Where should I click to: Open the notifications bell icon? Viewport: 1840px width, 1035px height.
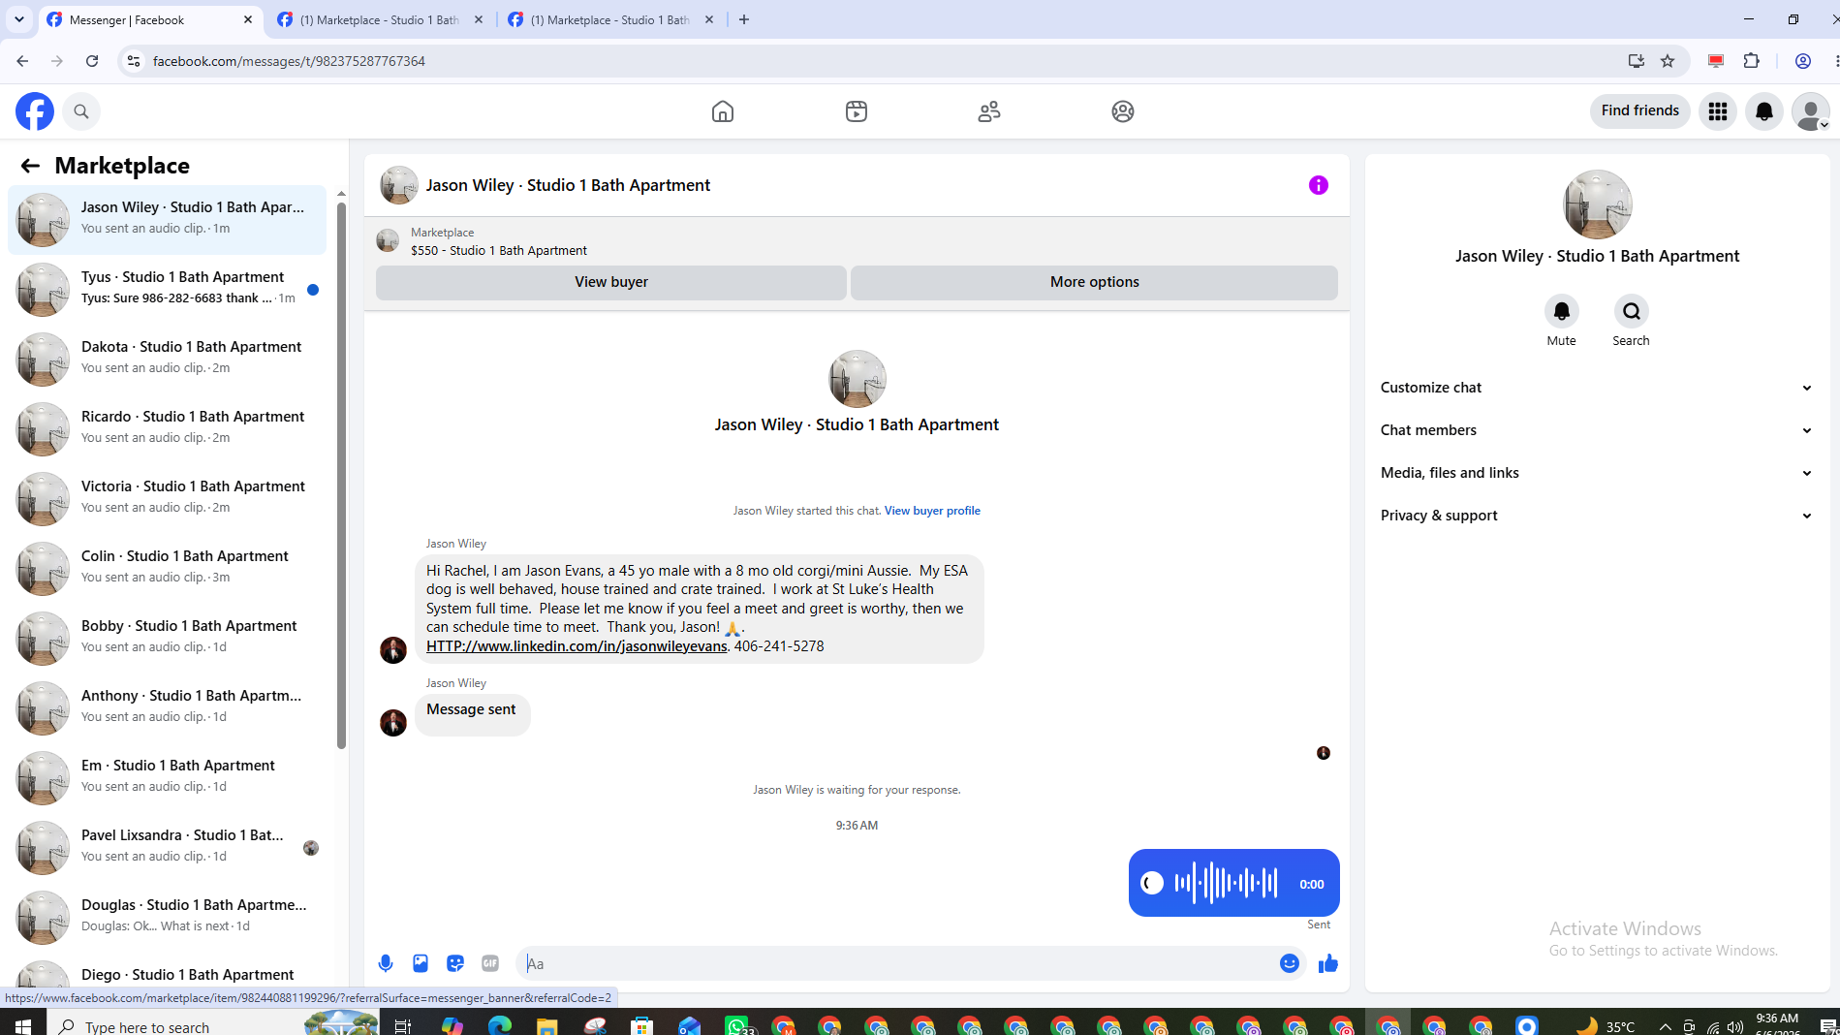click(x=1764, y=111)
